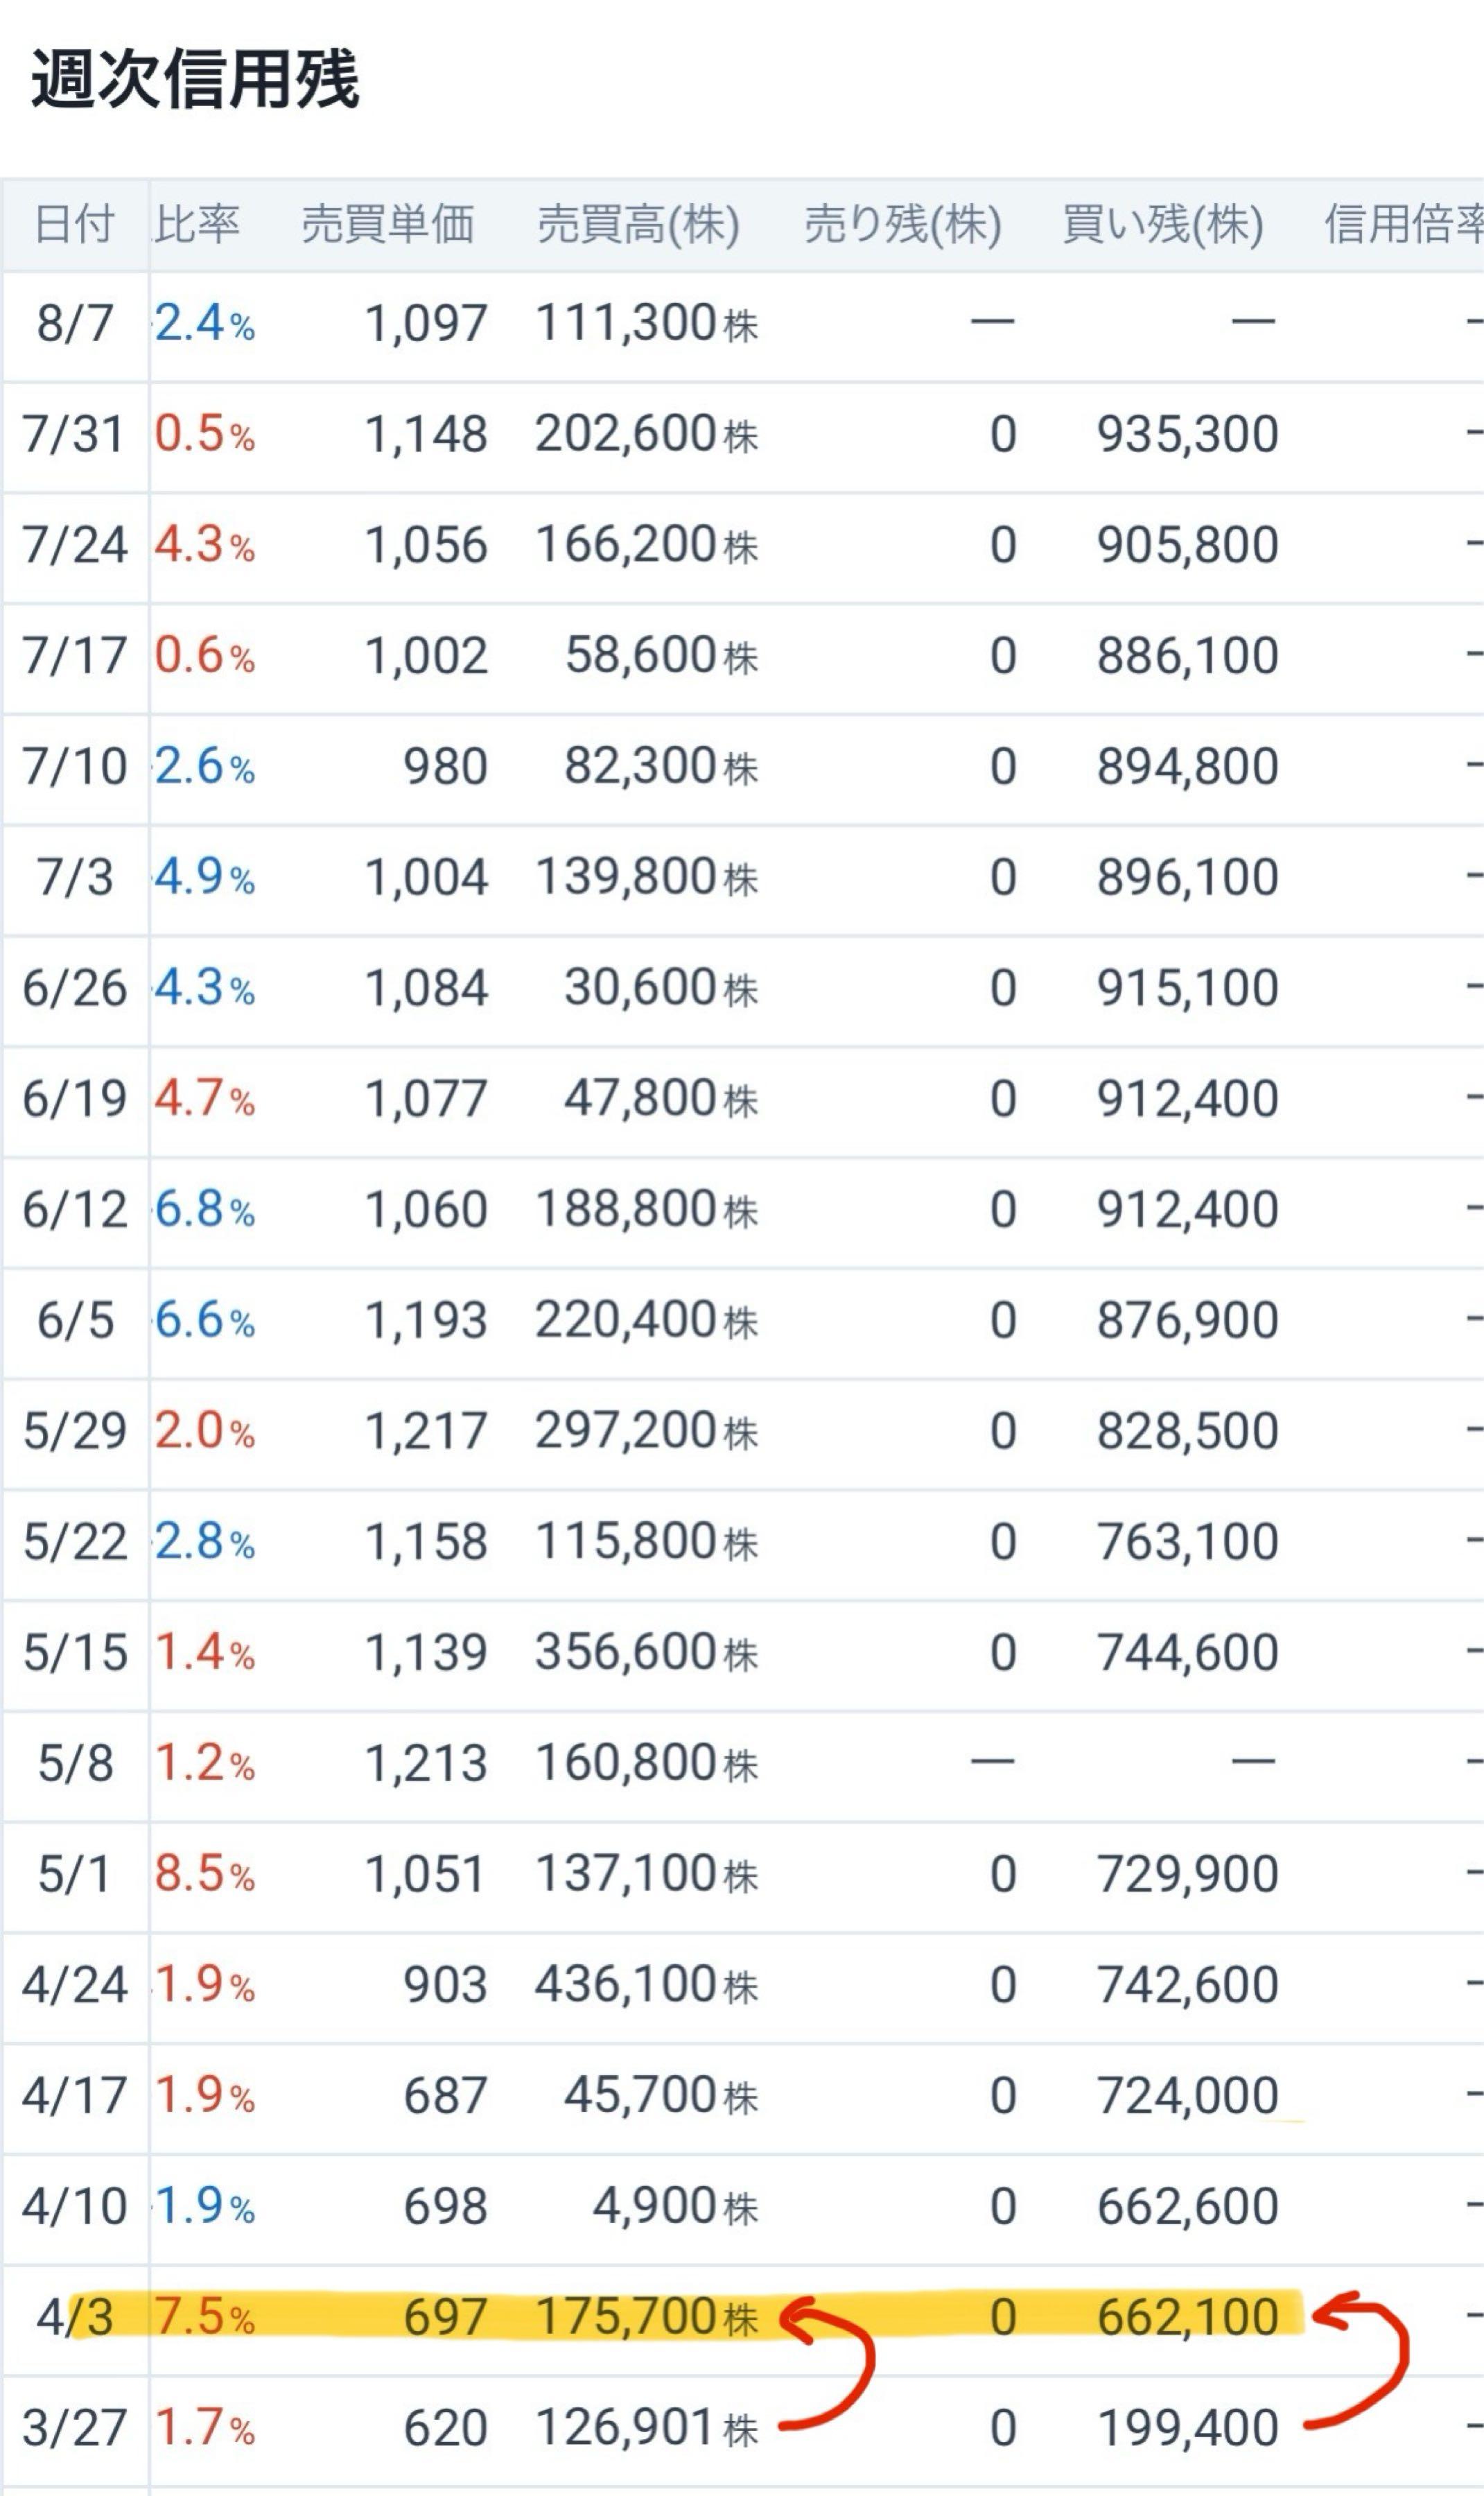
Task: Click the 126,901株 volume in the 3/27 row
Action: tap(646, 2428)
